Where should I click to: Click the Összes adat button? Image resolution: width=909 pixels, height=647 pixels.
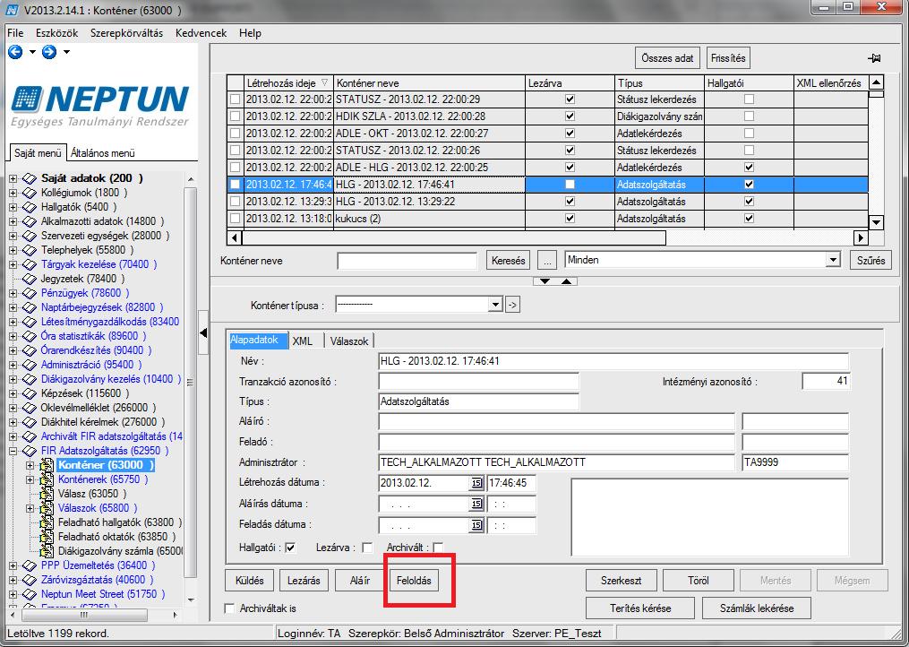point(667,58)
